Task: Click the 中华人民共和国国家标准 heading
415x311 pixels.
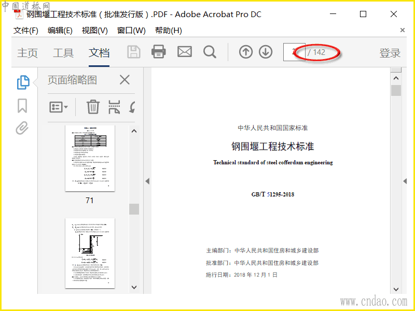Action: [x=273, y=128]
